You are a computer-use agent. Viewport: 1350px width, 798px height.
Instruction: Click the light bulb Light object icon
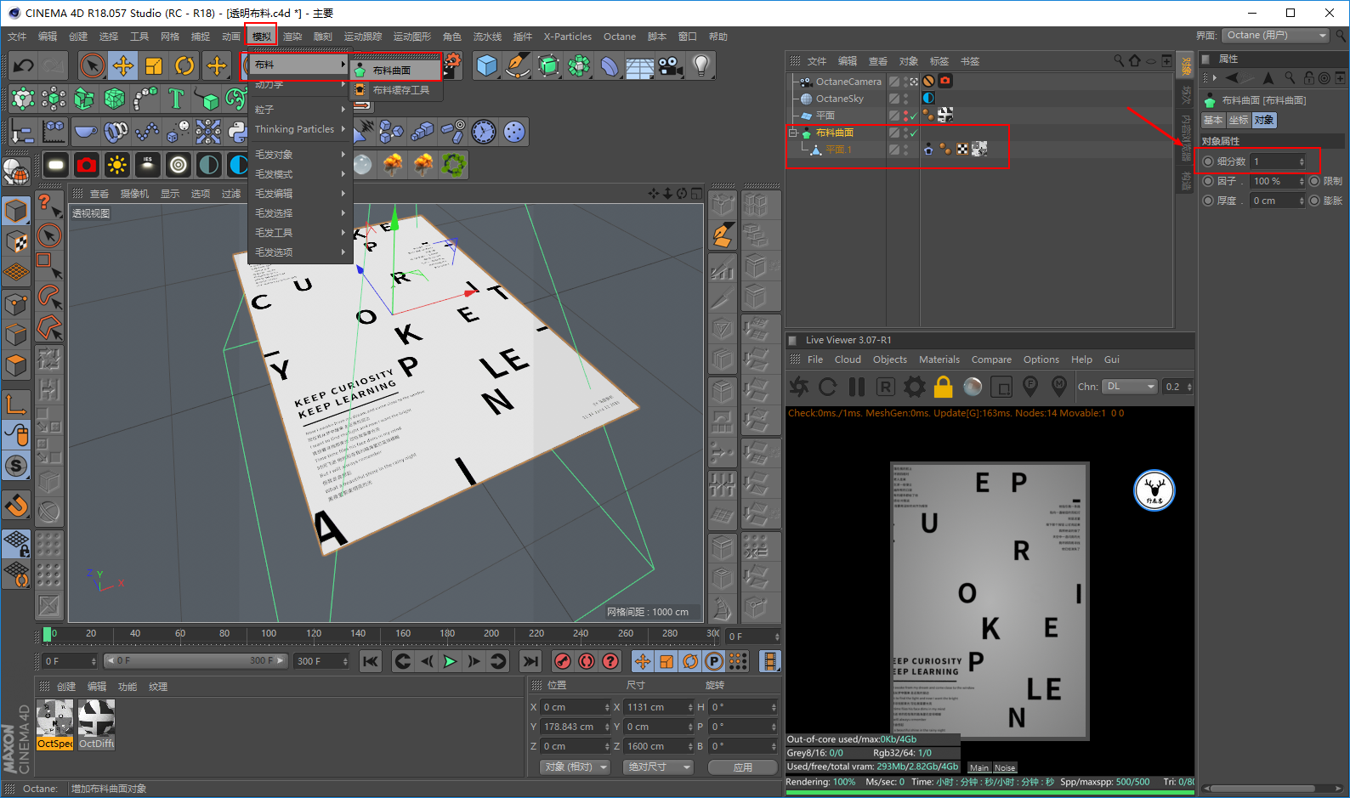pyautogui.click(x=701, y=65)
